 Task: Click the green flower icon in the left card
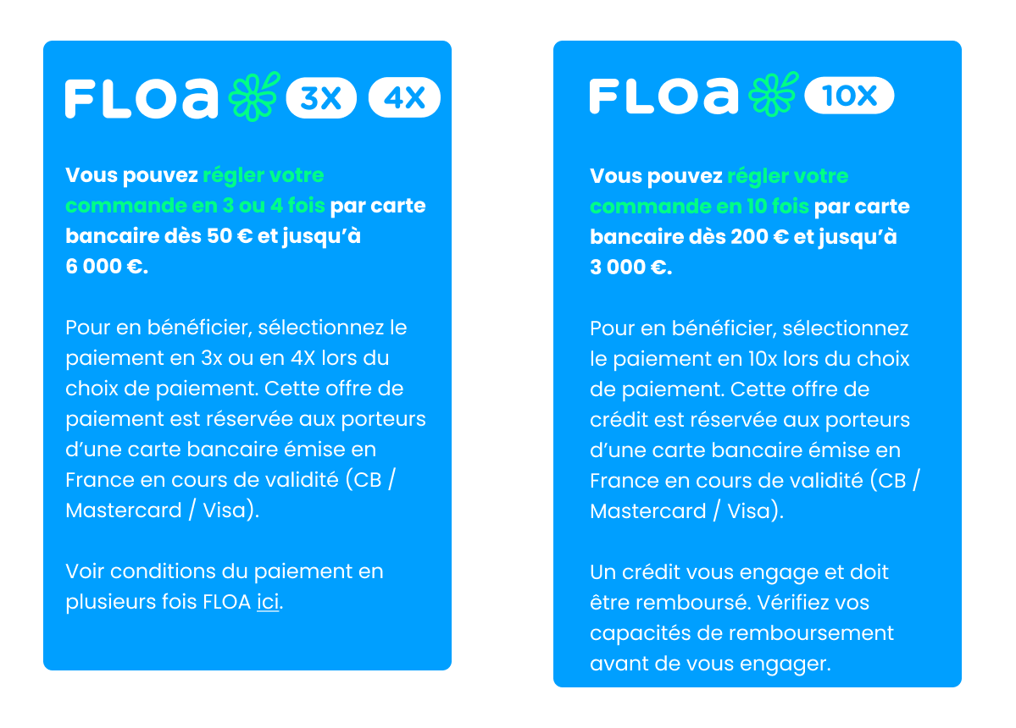254,97
